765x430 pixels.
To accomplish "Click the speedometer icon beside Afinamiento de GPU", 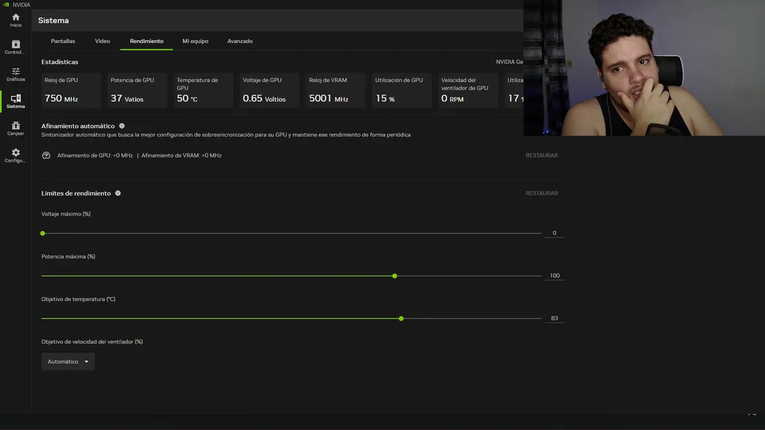I will 46,155.
